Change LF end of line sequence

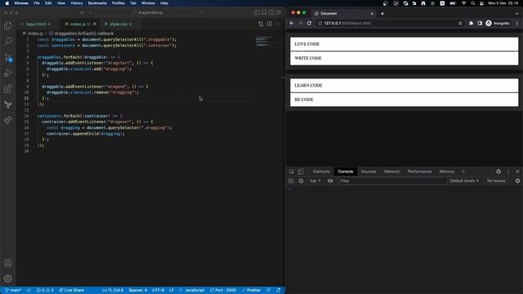coord(172,291)
